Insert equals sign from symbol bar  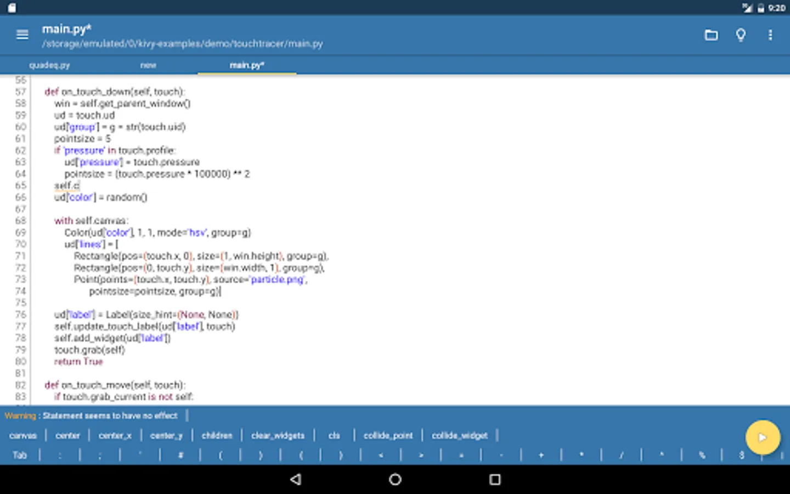click(x=461, y=455)
